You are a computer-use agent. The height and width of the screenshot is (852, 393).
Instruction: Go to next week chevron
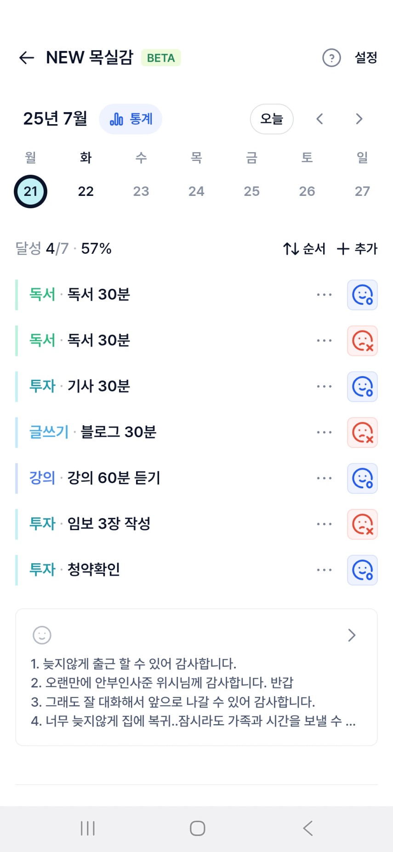(x=359, y=119)
